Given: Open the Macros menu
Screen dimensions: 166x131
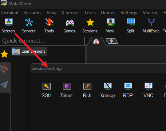Looking at the screenshot, I should pos(150,13).
